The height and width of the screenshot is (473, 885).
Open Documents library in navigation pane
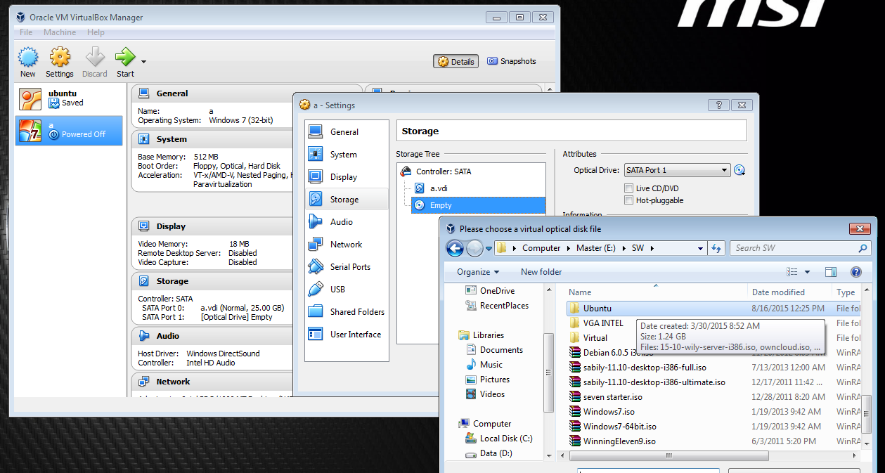point(501,350)
